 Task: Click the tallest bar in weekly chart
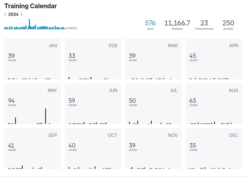(x=29, y=24)
